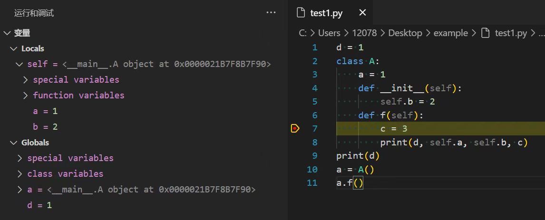Collapse the self object variable
The height and width of the screenshot is (220, 545).
pyautogui.click(x=19, y=64)
